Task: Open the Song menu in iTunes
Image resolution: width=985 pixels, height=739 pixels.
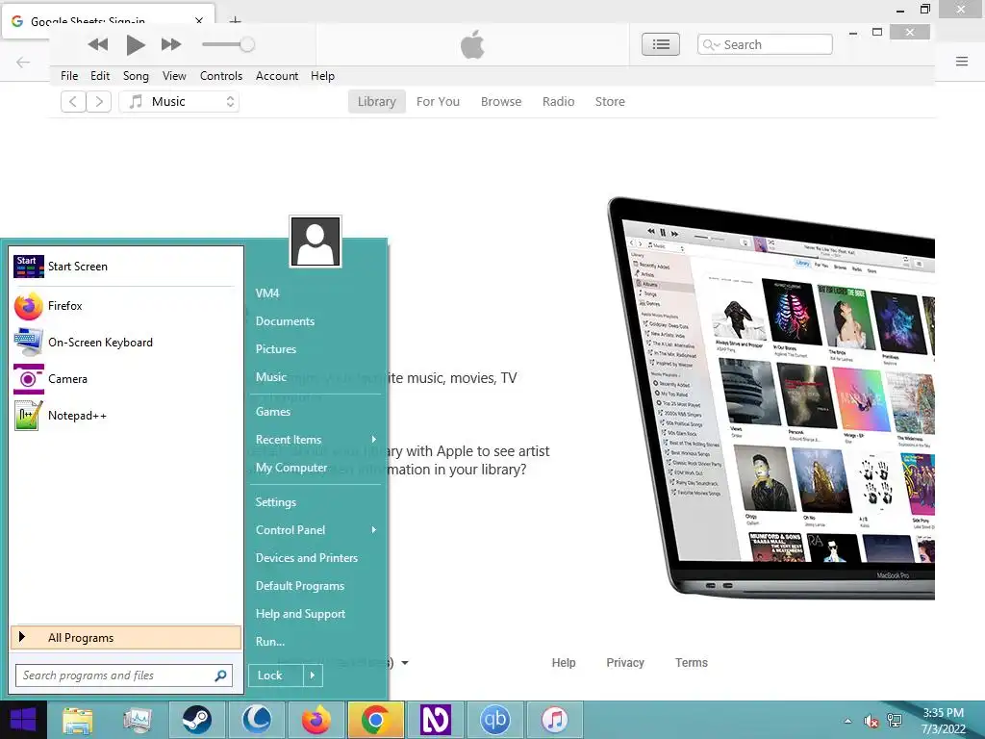Action: (x=136, y=76)
